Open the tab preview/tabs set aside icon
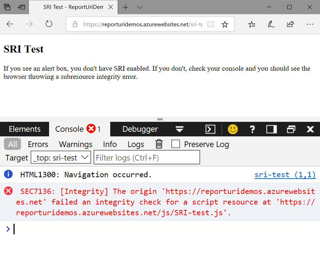The image size is (320, 255). pyautogui.click(x=7, y=7)
